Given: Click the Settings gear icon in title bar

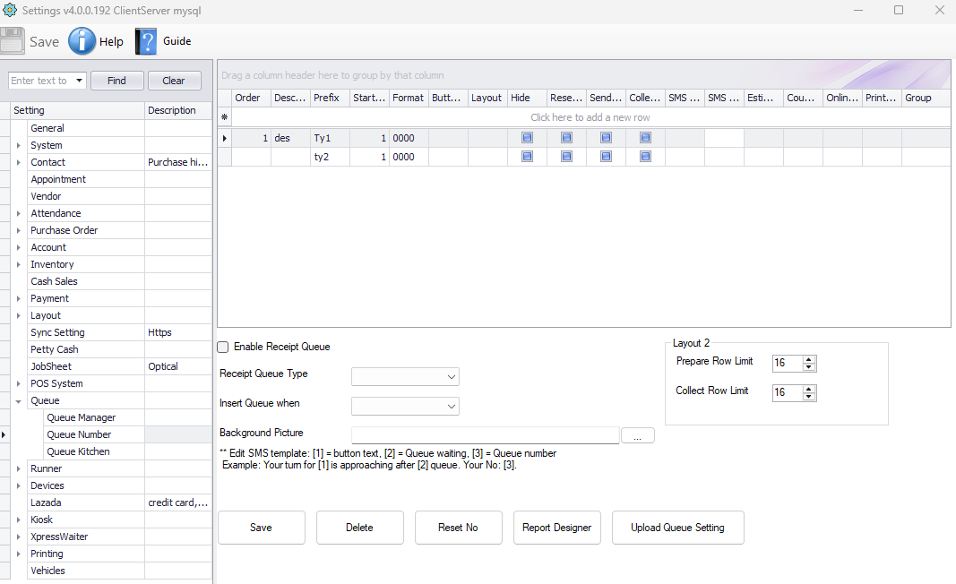Looking at the screenshot, I should 10,11.
